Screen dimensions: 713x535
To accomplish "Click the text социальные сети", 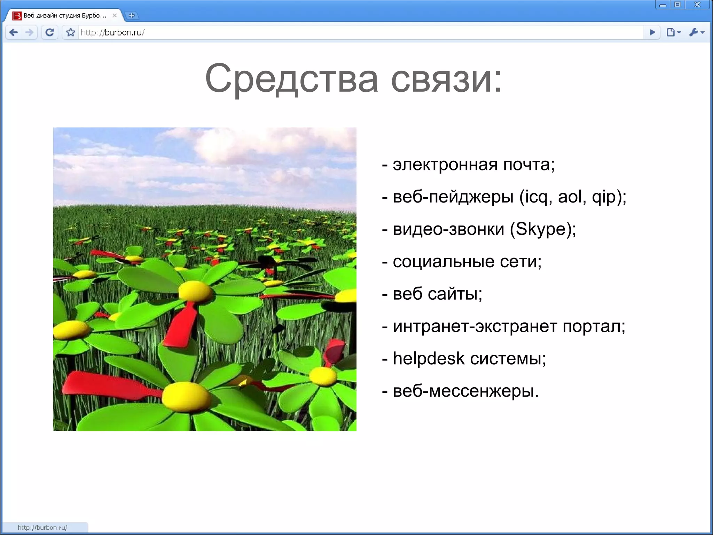I will [x=467, y=261].
